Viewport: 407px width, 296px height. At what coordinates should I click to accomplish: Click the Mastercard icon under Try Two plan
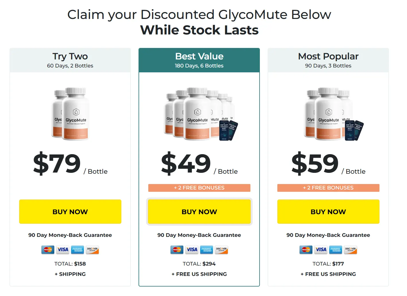(x=48, y=250)
